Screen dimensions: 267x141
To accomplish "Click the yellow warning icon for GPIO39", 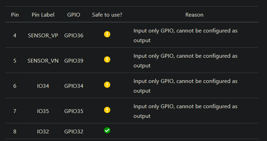I will pos(107,59).
